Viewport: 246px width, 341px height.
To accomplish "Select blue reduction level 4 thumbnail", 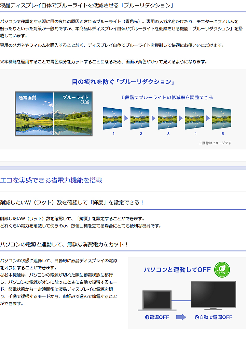I will click(x=194, y=118).
